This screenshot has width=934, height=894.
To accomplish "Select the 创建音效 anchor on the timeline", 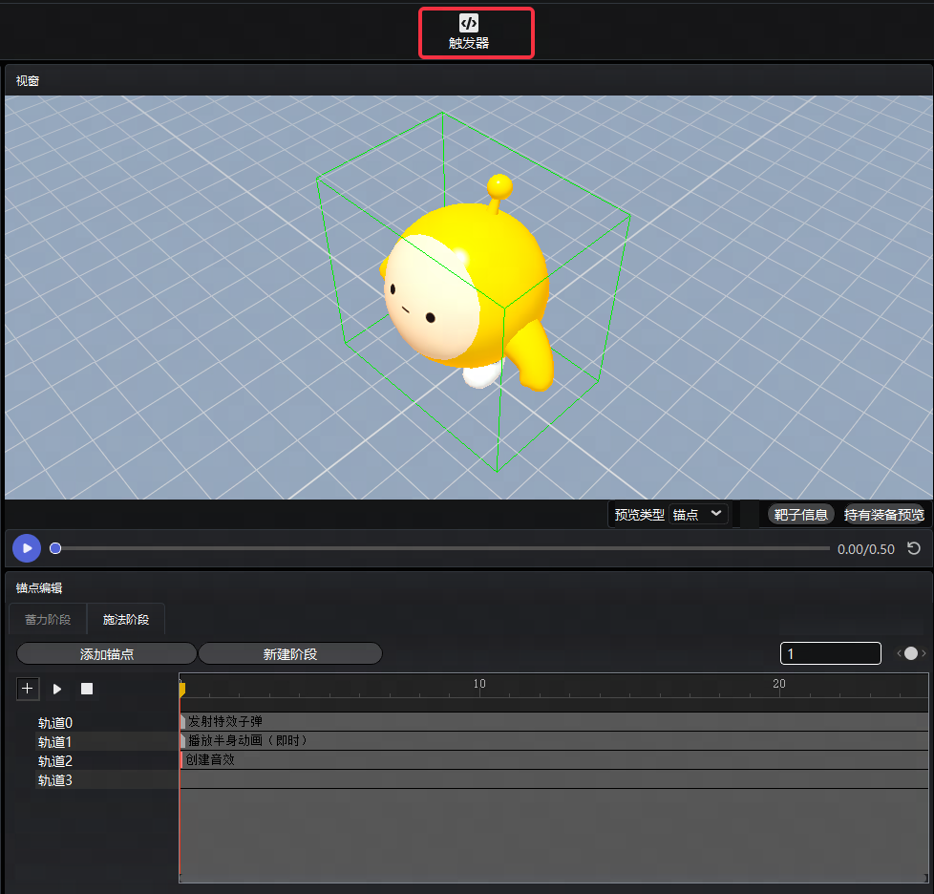I will (x=208, y=759).
